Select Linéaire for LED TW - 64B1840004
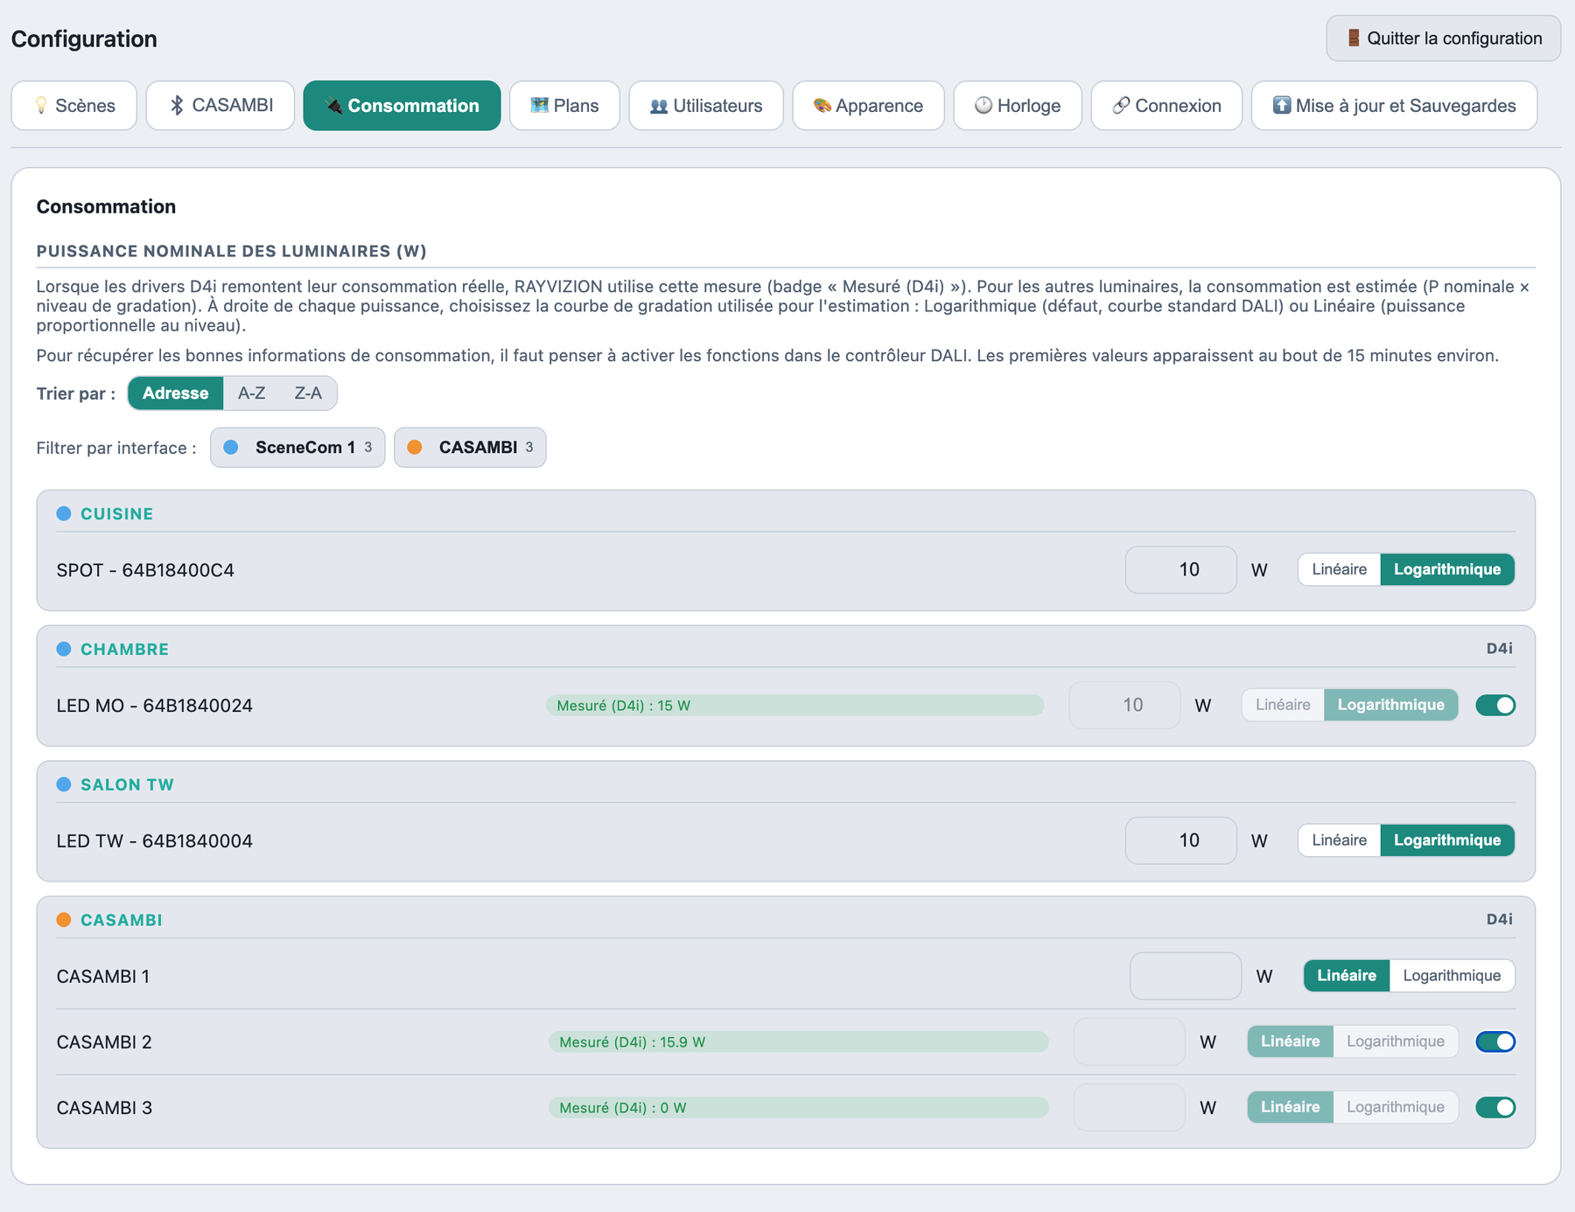The height and width of the screenshot is (1212, 1575). 1339,840
